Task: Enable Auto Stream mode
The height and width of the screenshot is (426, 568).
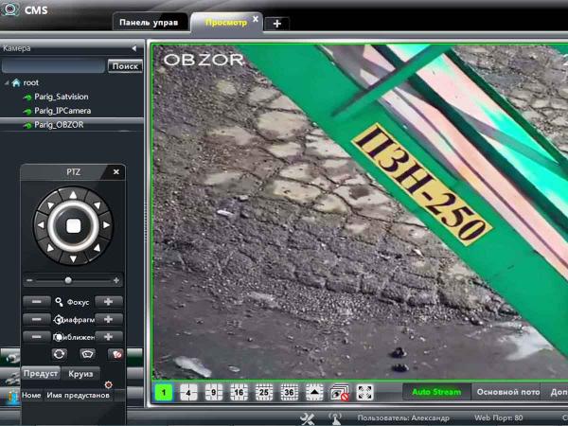Action: point(436,392)
